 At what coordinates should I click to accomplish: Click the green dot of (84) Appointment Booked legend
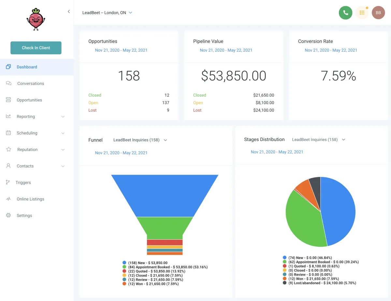(124, 267)
